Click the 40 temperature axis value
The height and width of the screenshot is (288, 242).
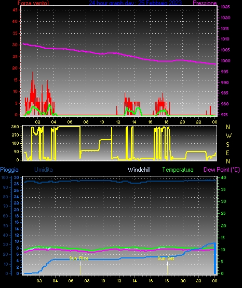pyautogui.click(x=223, y=178)
